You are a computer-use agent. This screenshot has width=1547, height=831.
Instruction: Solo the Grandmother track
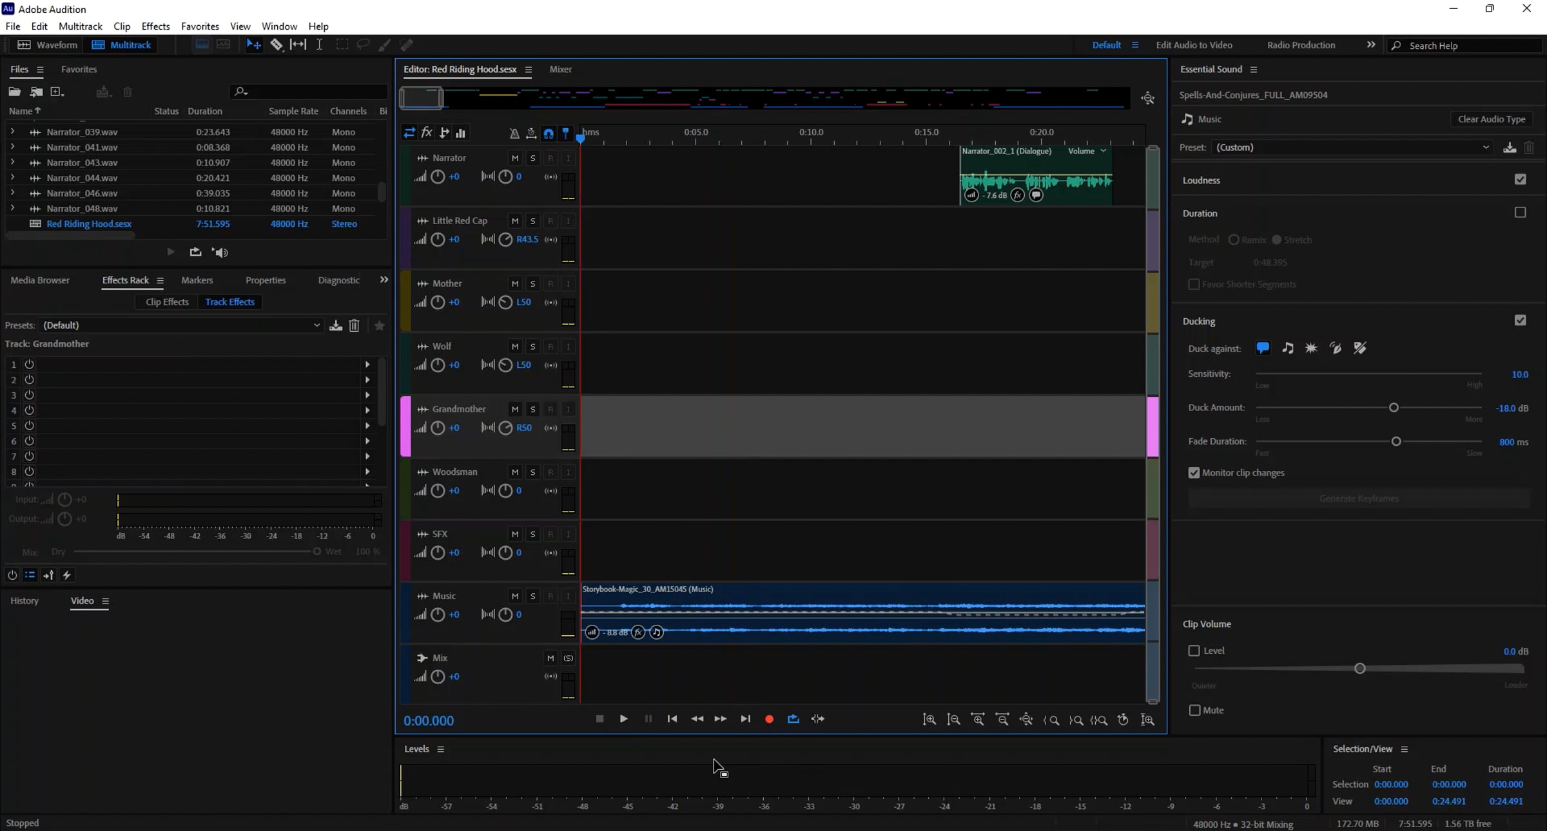pos(532,410)
